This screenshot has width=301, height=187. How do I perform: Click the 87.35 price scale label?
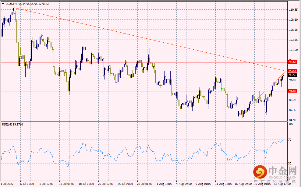(293, 110)
